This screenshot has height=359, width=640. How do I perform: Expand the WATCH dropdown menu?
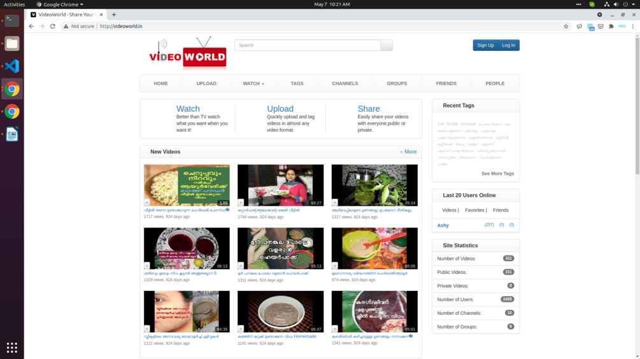(253, 83)
